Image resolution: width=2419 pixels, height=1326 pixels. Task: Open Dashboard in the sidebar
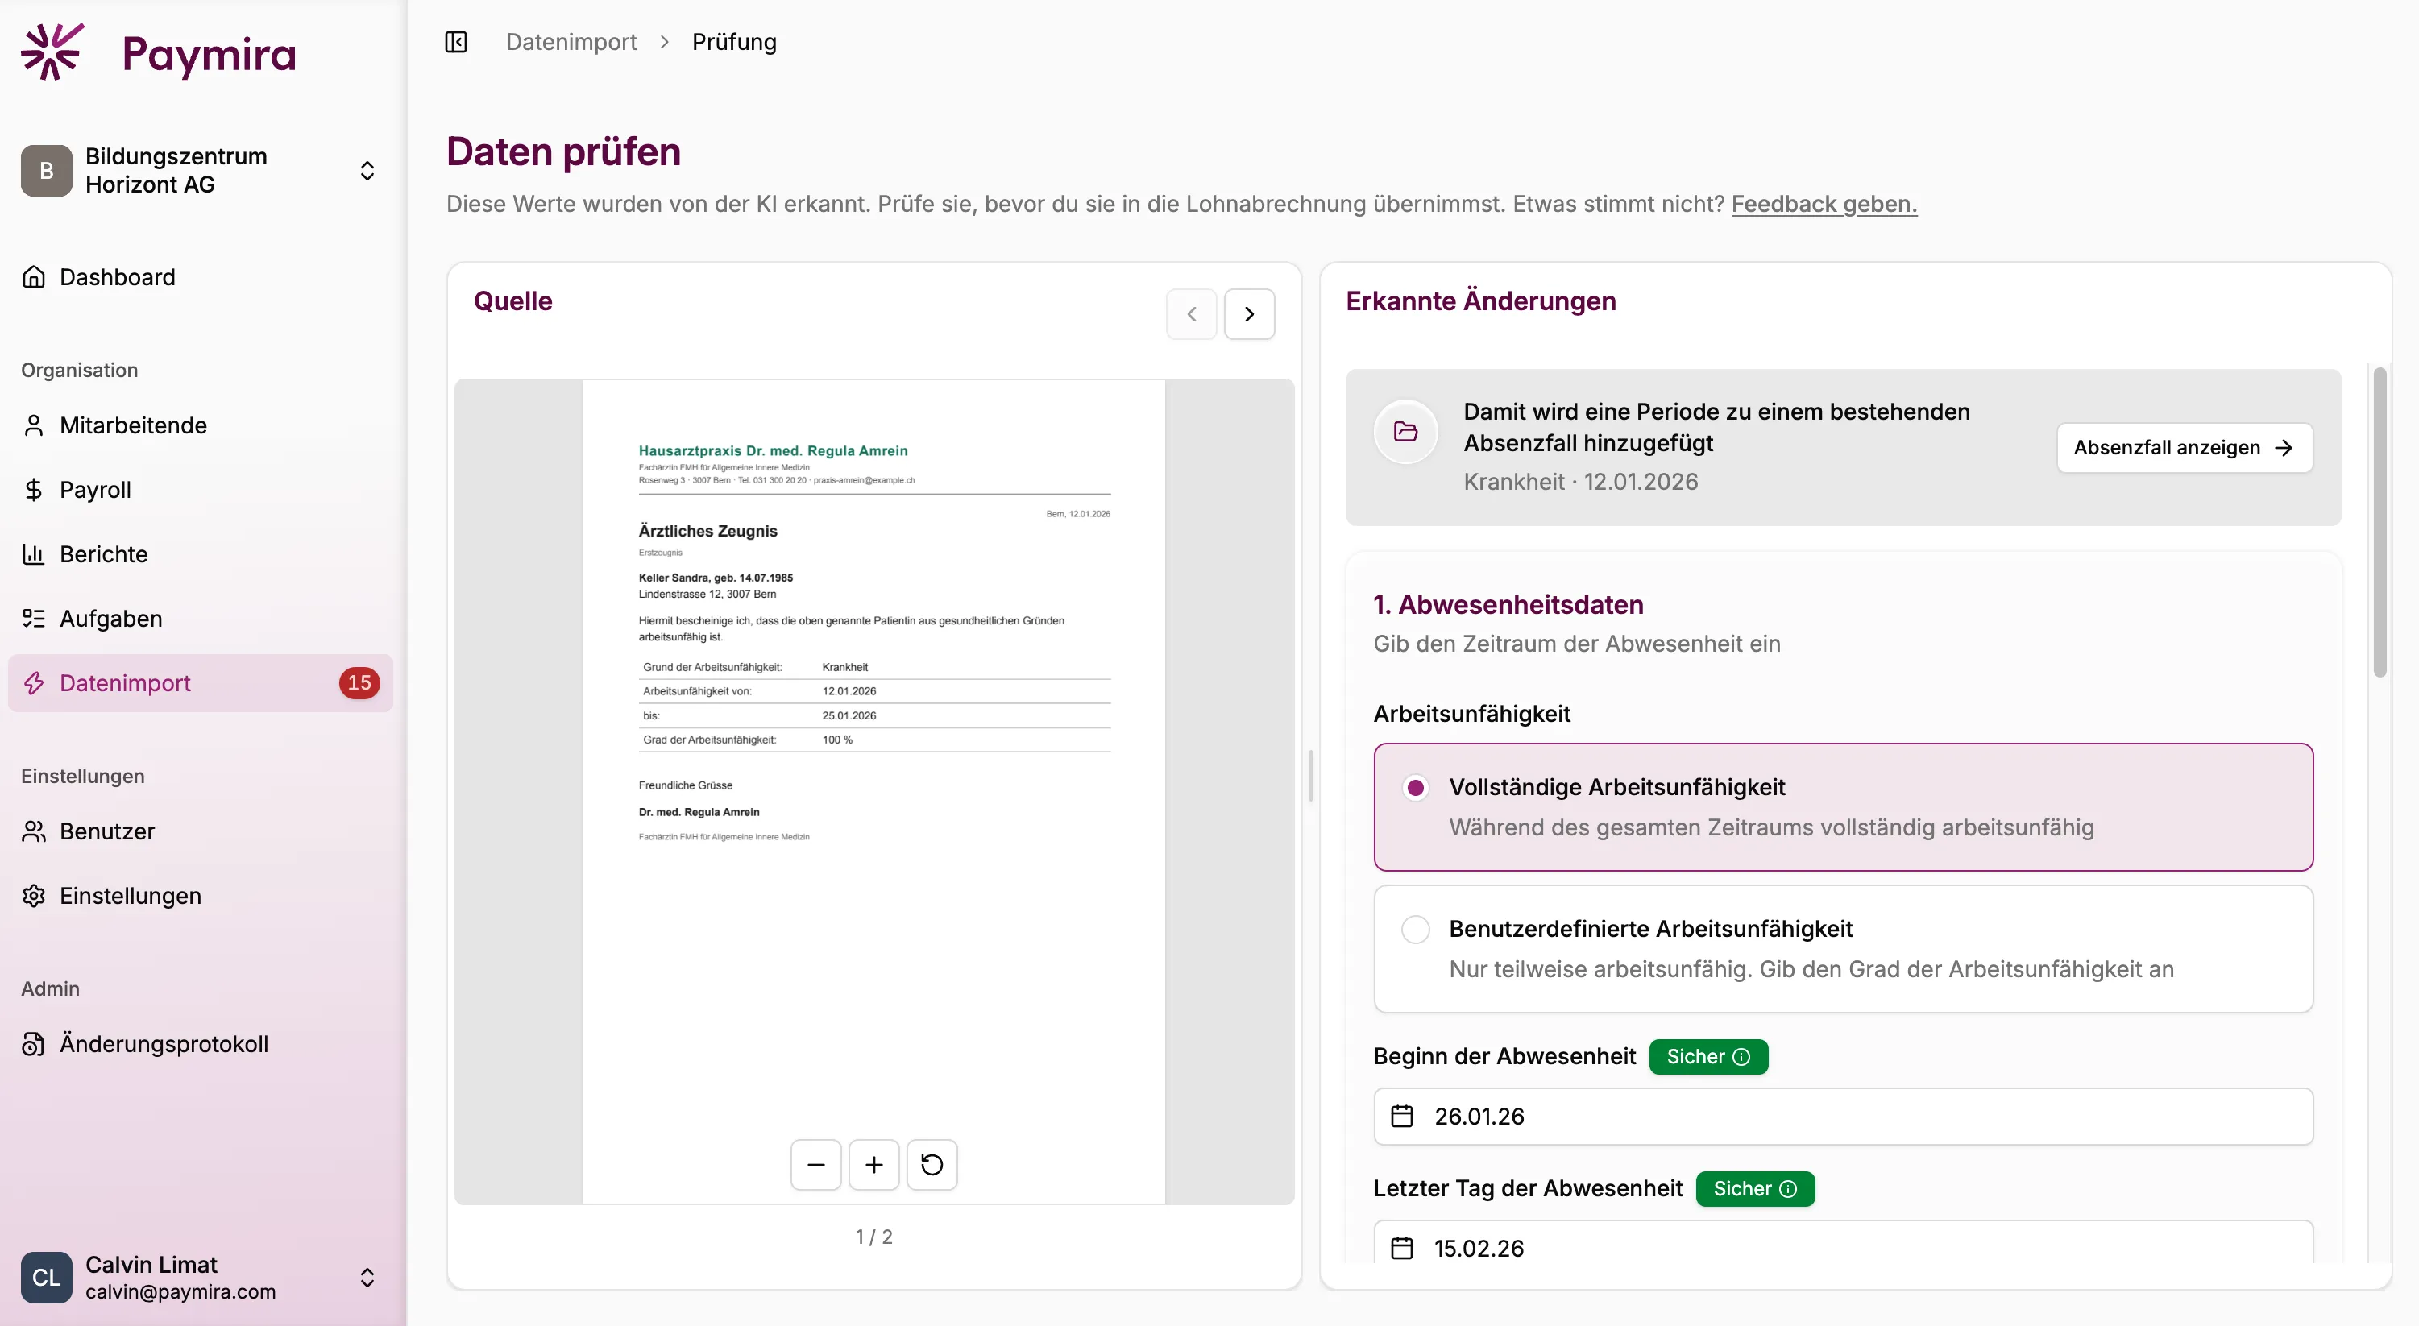click(200, 277)
